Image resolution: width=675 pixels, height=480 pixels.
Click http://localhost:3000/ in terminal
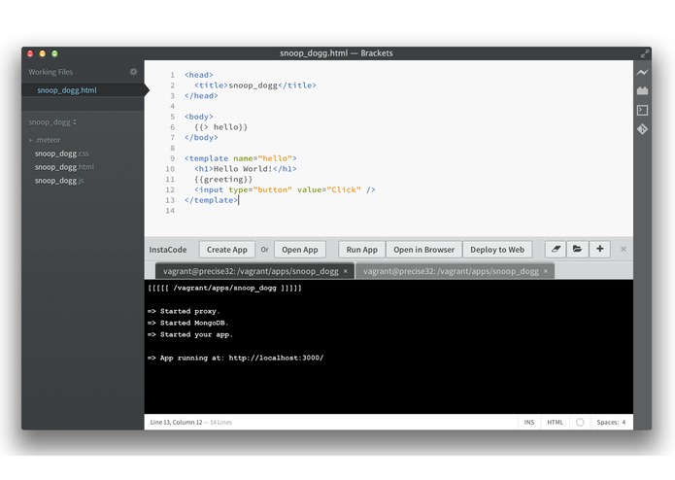(276, 358)
